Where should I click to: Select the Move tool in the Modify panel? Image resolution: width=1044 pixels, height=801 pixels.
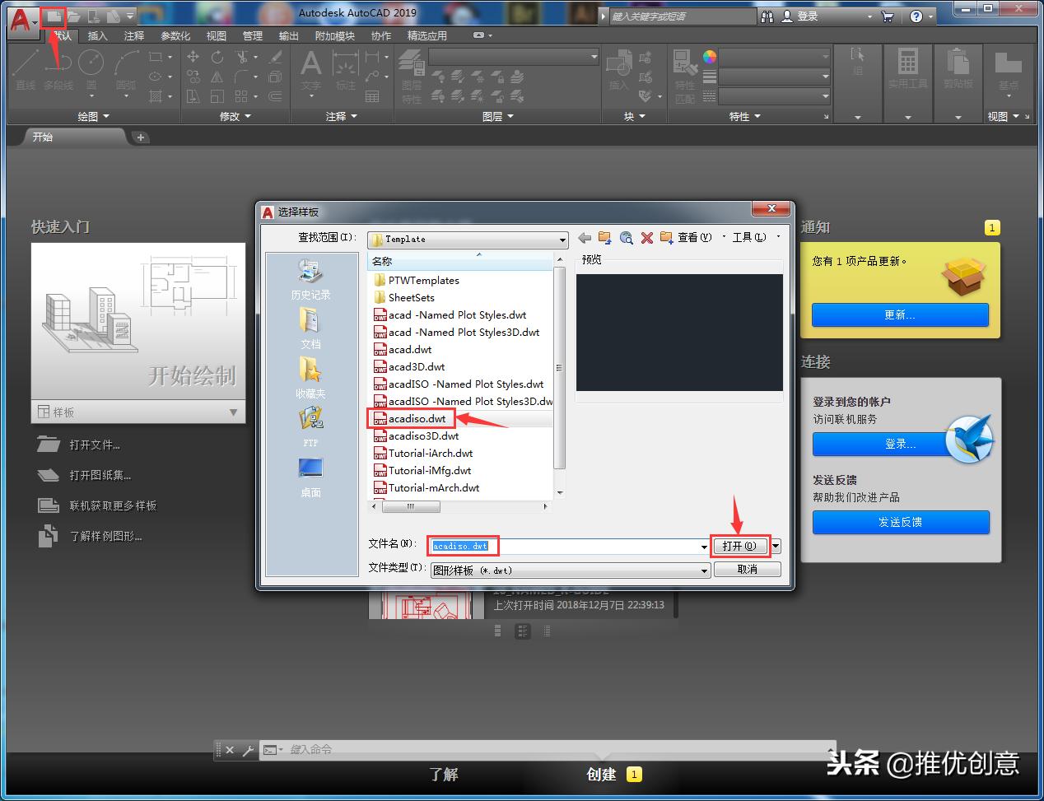(x=193, y=58)
